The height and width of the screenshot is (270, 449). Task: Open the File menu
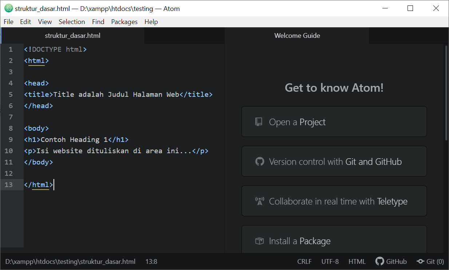point(8,22)
